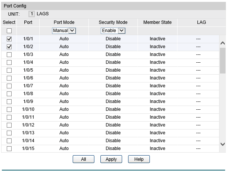Viewport: 227px width, 172px height.
Task: Click the Port Mode dropdown arrow
Action: [72, 31]
